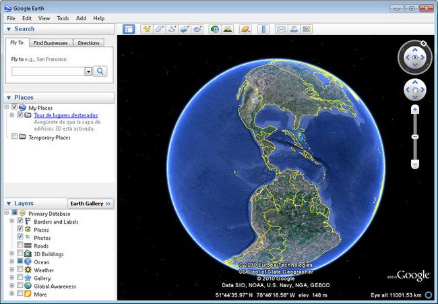Enable the Roads layer checkbox

20,246
